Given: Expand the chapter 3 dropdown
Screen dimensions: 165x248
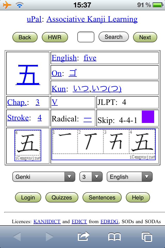Looking at the screenshot, I should (x=91, y=177).
